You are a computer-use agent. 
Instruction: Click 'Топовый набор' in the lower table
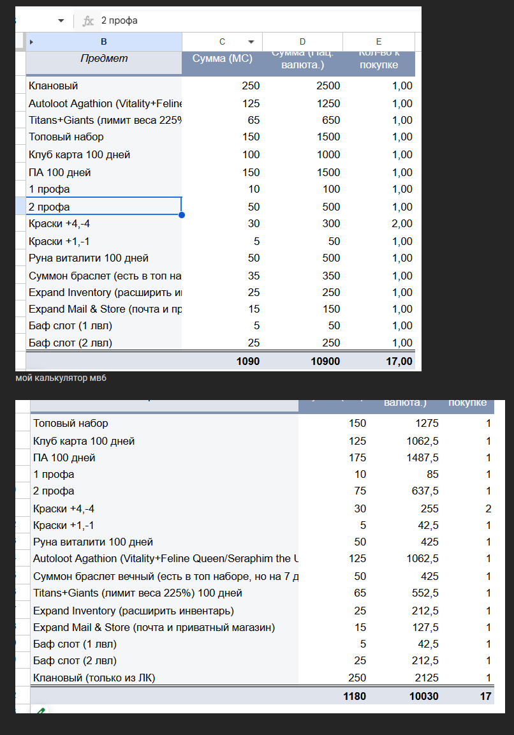(71, 423)
